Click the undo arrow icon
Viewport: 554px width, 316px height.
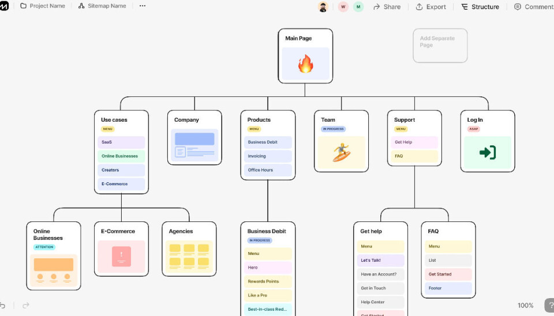(3, 305)
